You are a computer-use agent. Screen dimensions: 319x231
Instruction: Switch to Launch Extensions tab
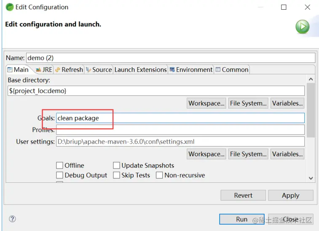tap(141, 70)
